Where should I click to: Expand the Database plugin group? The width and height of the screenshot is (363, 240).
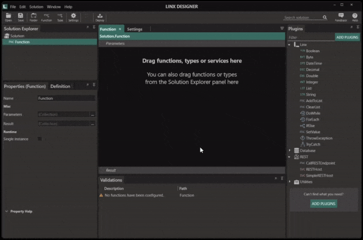[x=289, y=151]
